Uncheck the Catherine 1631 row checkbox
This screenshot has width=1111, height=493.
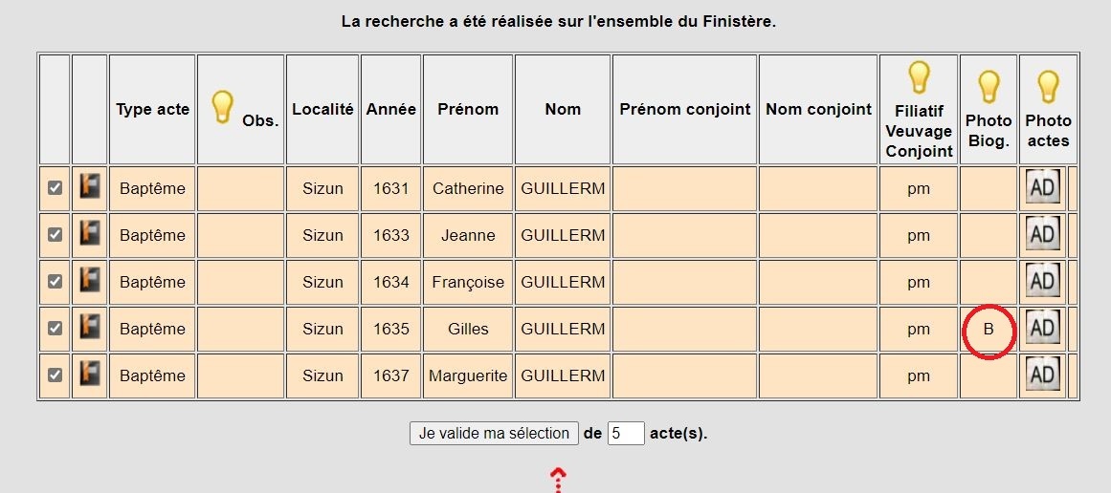pos(55,188)
